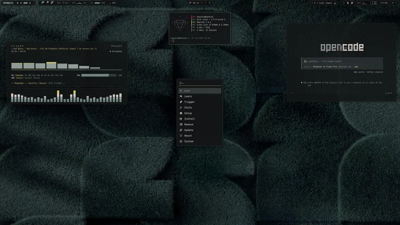Click the first icon after the Omarchy workspaces
400x225 pixels.
(x=42, y=3)
